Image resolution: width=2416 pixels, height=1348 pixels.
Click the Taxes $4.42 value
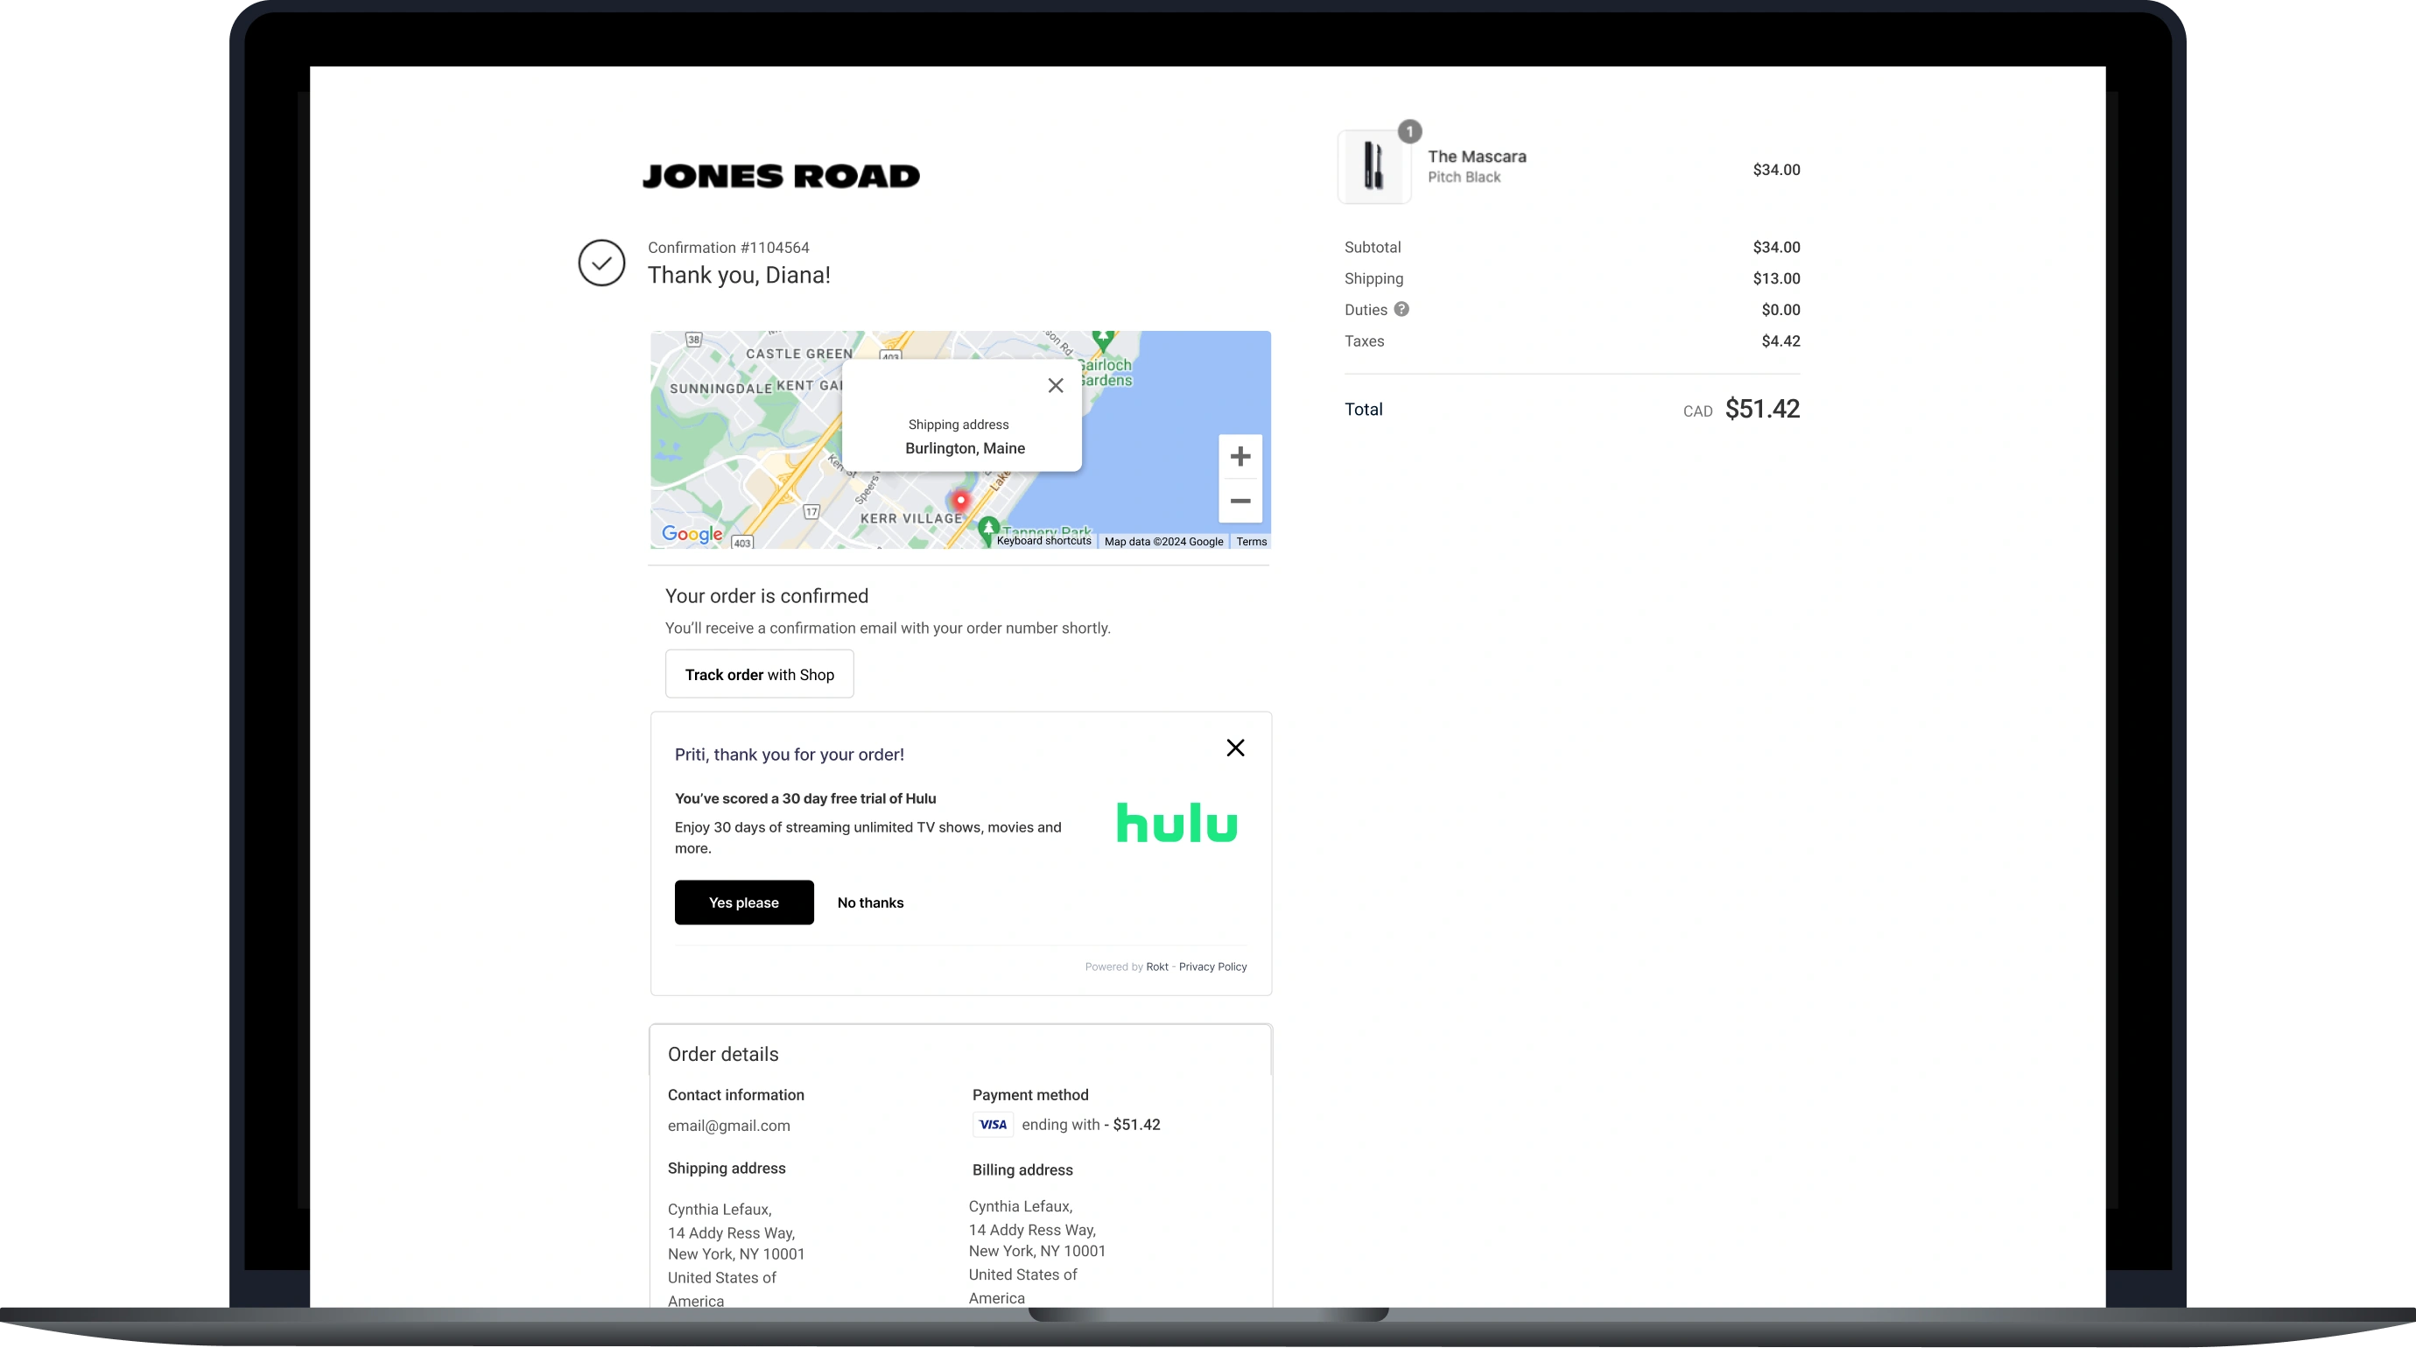click(1780, 341)
